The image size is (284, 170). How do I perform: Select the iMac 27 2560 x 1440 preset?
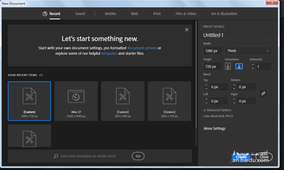[x=76, y=101]
